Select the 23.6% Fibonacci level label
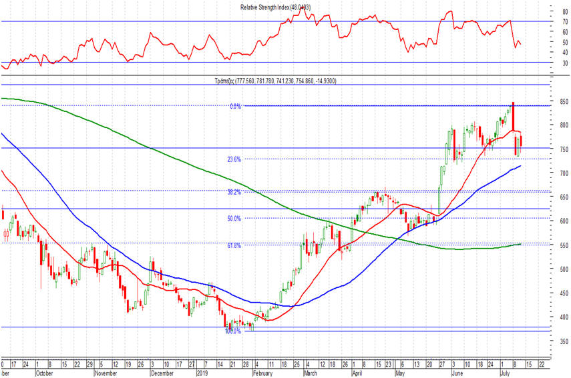571x378 pixels. [234, 159]
